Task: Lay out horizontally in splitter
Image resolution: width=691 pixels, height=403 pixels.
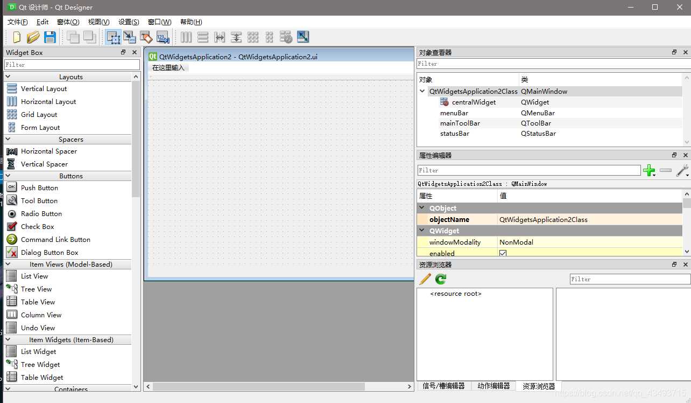Action: click(220, 37)
